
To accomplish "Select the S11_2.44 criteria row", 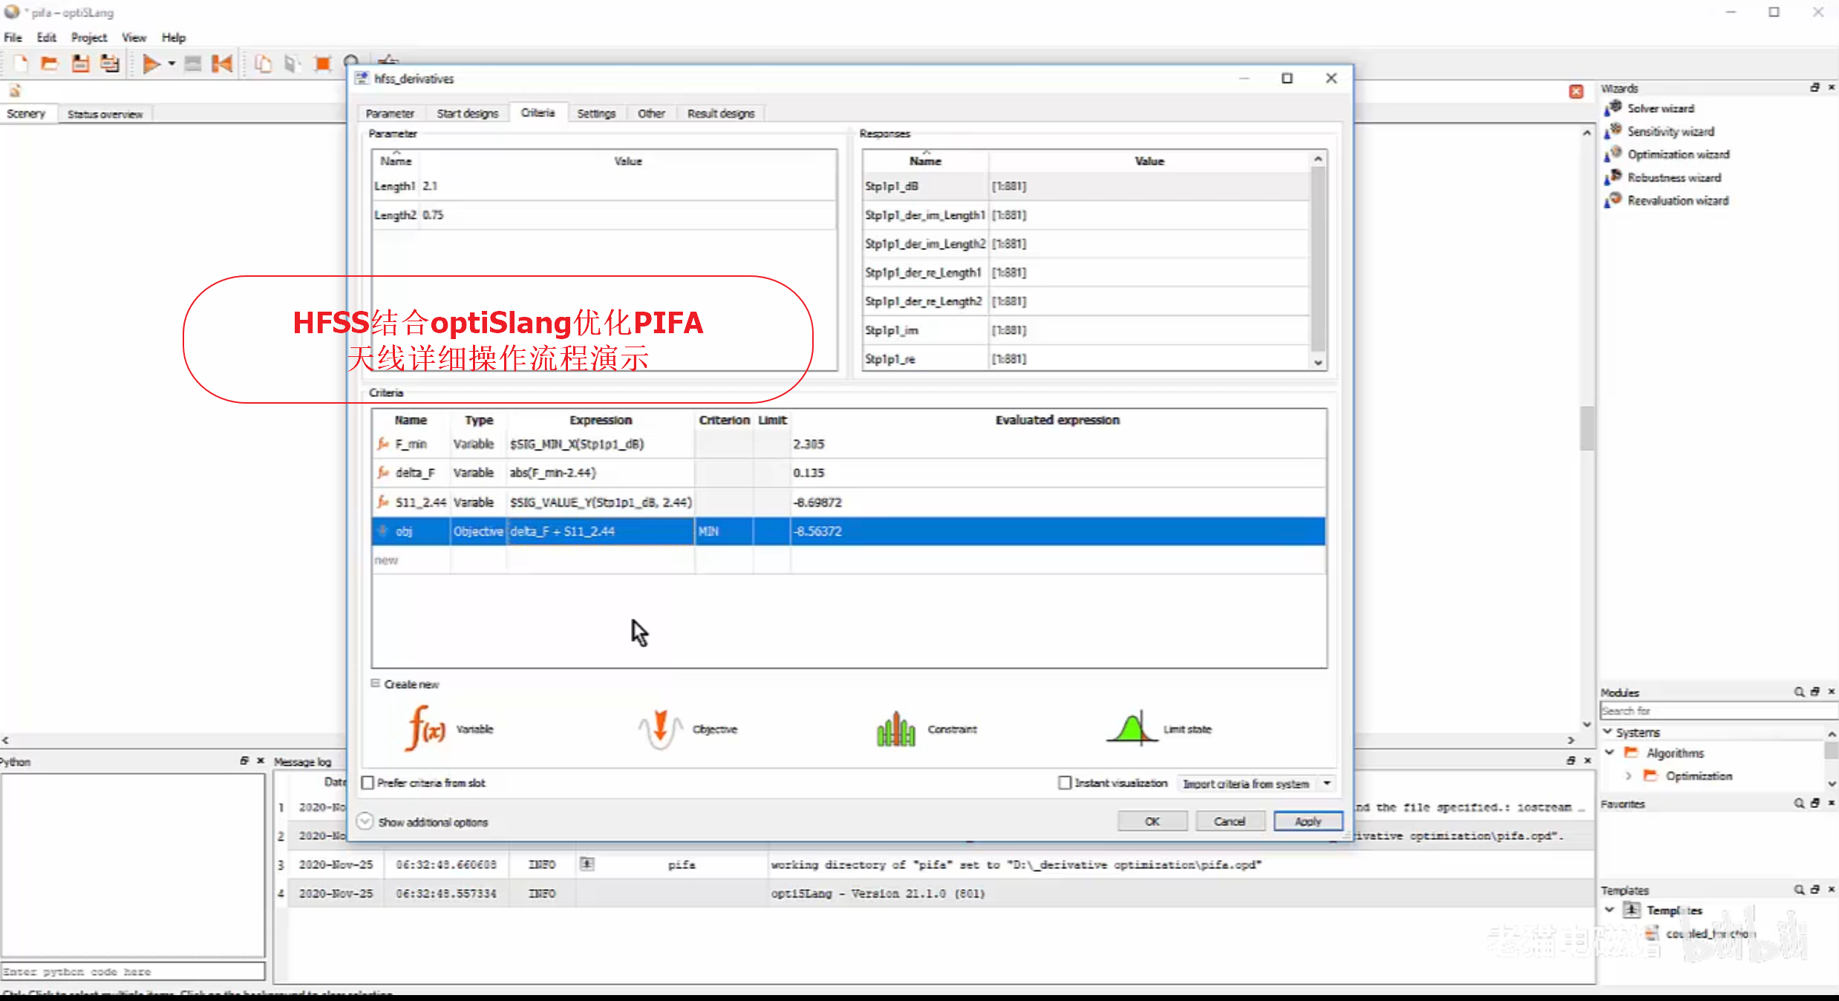I will pos(849,502).
